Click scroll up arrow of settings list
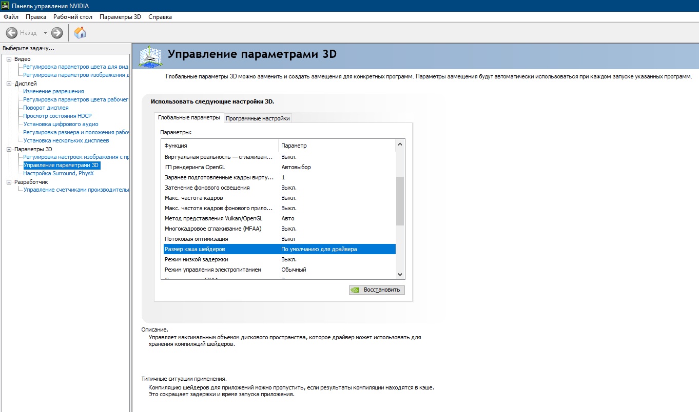Screen dimensions: 699x412 (x=400, y=146)
